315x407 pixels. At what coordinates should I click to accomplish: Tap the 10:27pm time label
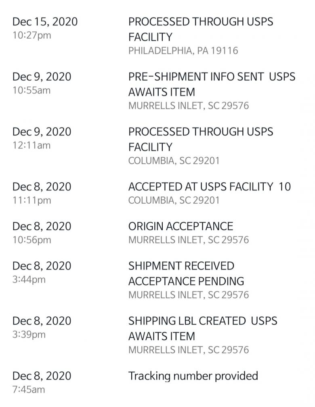(x=31, y=35)
